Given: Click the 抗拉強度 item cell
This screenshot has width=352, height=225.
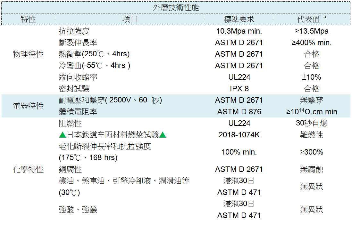Looking at the screenshot, I should click(74, 31).
